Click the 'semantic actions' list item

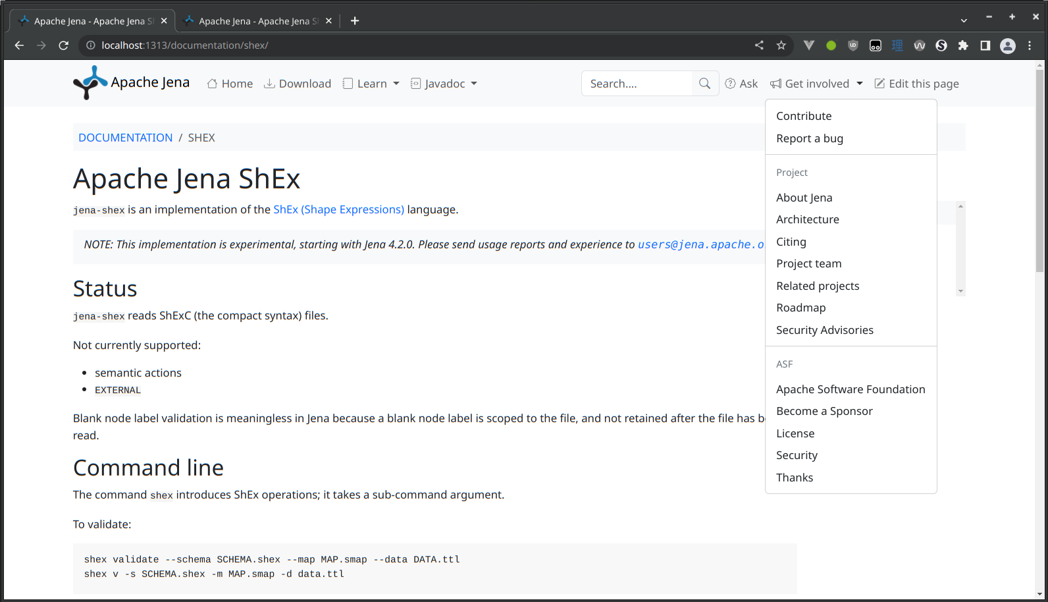point(138,373)
